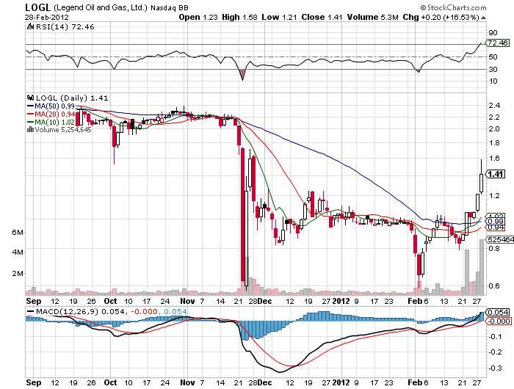Image resolution: width=514 pixels, height=389 pixels.
Task: Click the 10 RSI axis label
Action: coord(493,81)
